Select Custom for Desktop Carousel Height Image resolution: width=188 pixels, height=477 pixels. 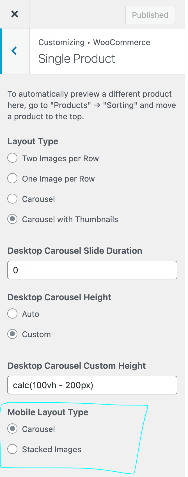point(12,334)
